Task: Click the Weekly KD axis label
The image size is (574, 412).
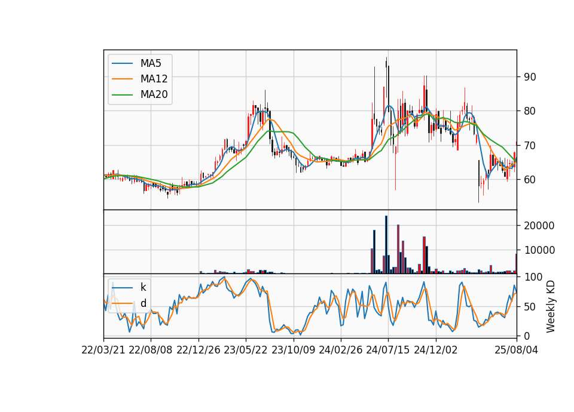Action: (551, 306)
